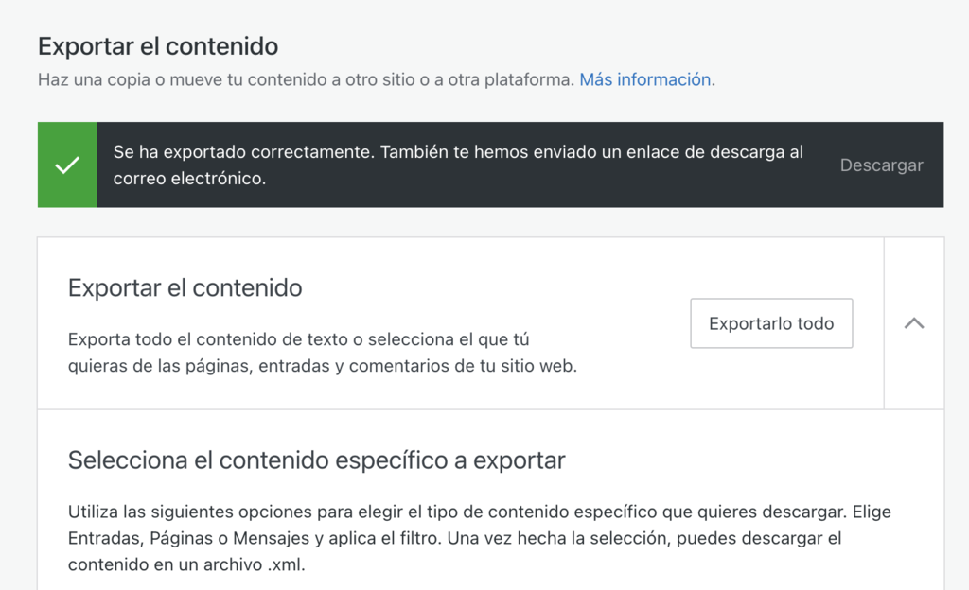
Task: Select Descargar in the notification banner
Action: (x=881, y=165)
